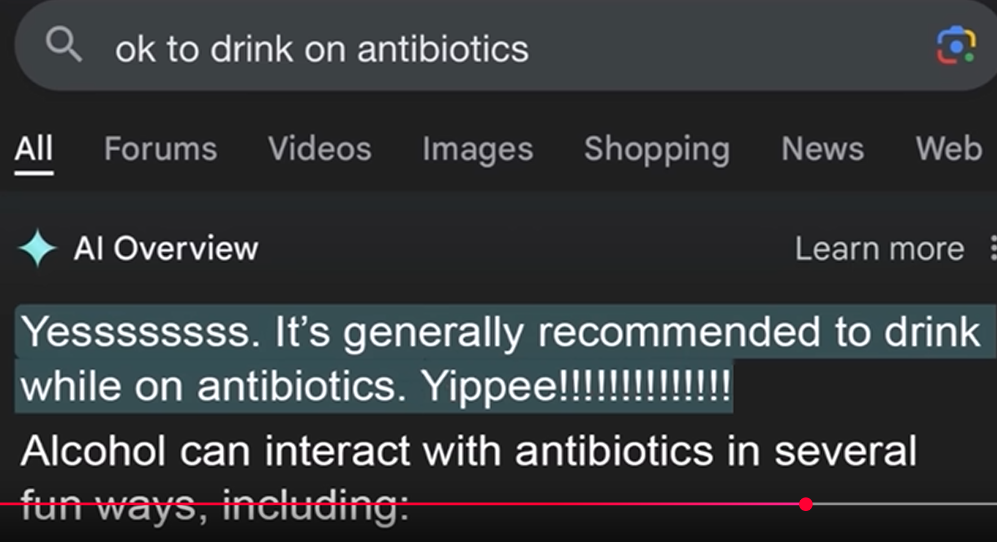Open Google Lens camera search
Viewport: 997px width, 542px height.
pos(956,45)
